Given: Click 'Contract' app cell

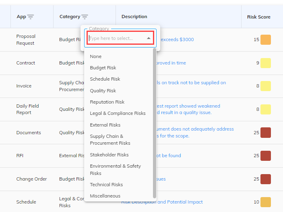Looking at the screenshot, I should click(x=26, y=63).
